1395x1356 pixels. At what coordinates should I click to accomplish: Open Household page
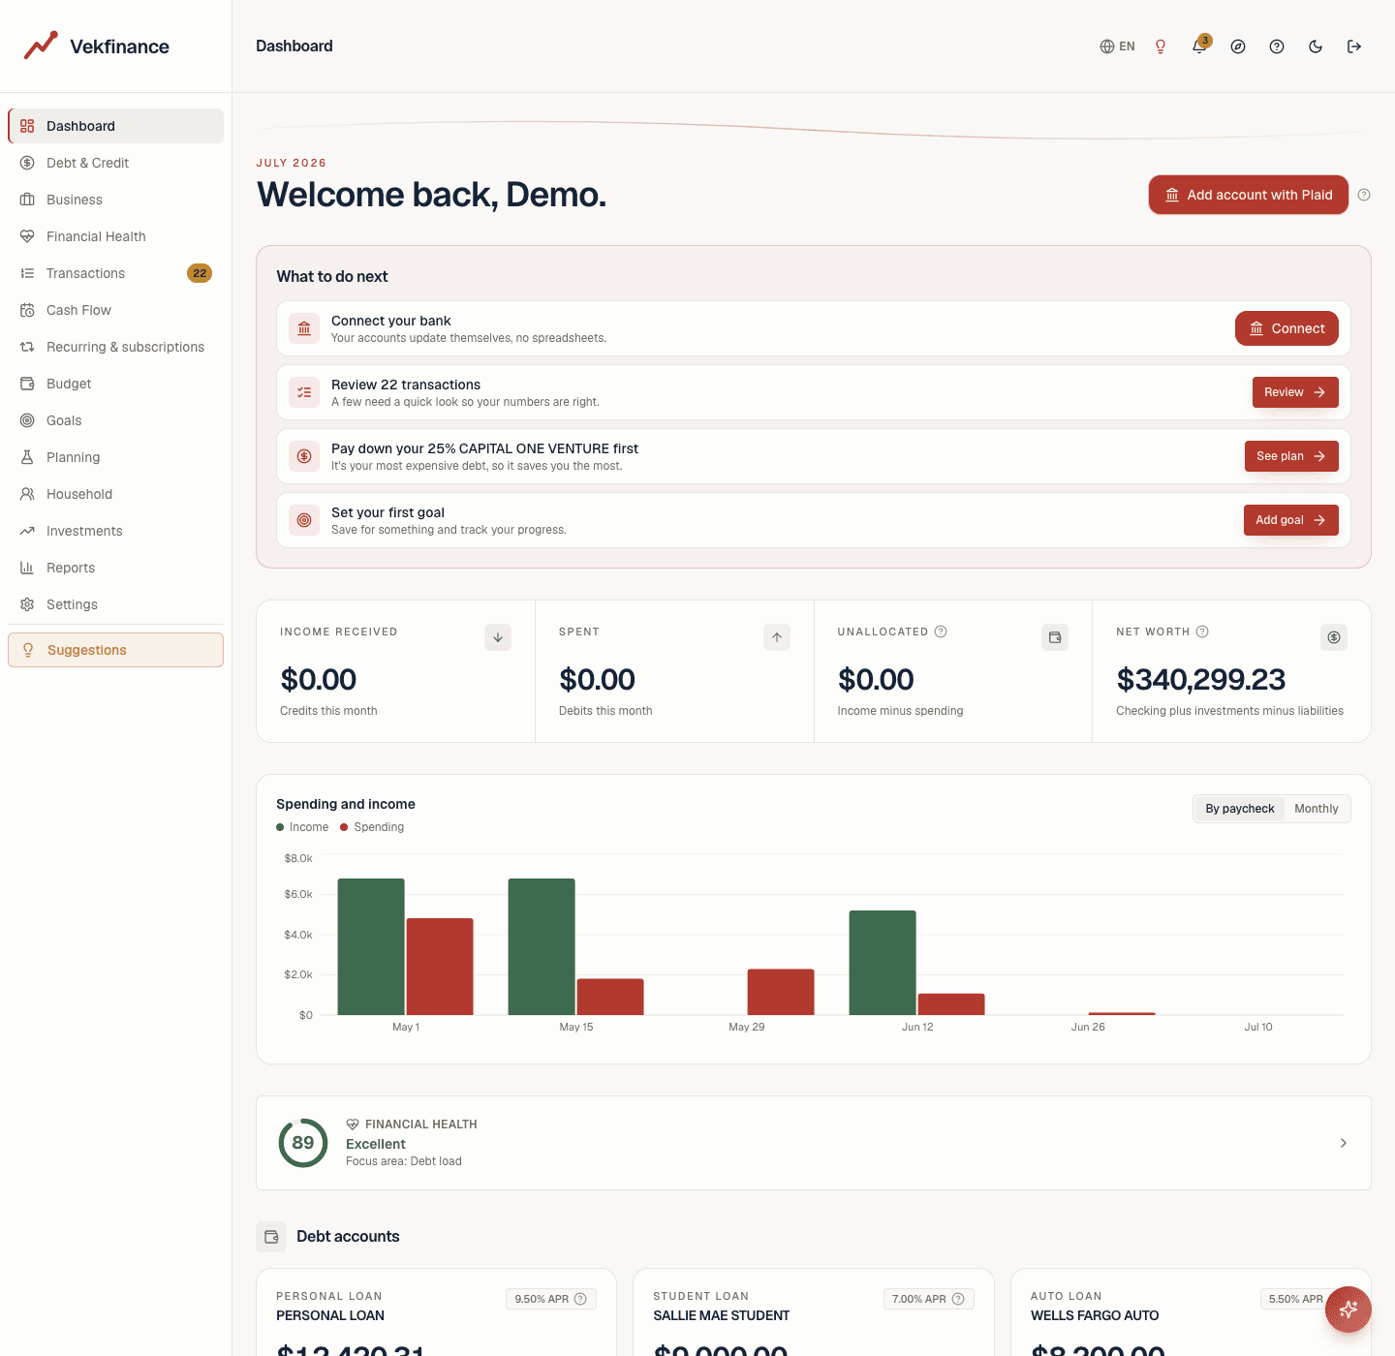click(x=116, y=494)
